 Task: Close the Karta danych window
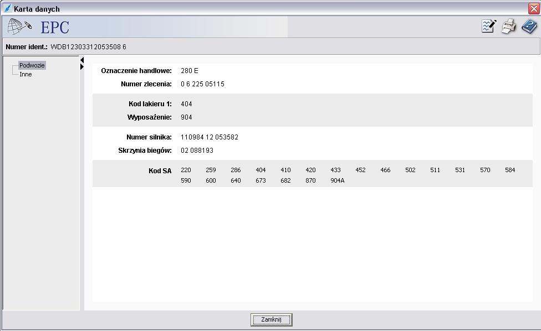(x=534, y=9)
